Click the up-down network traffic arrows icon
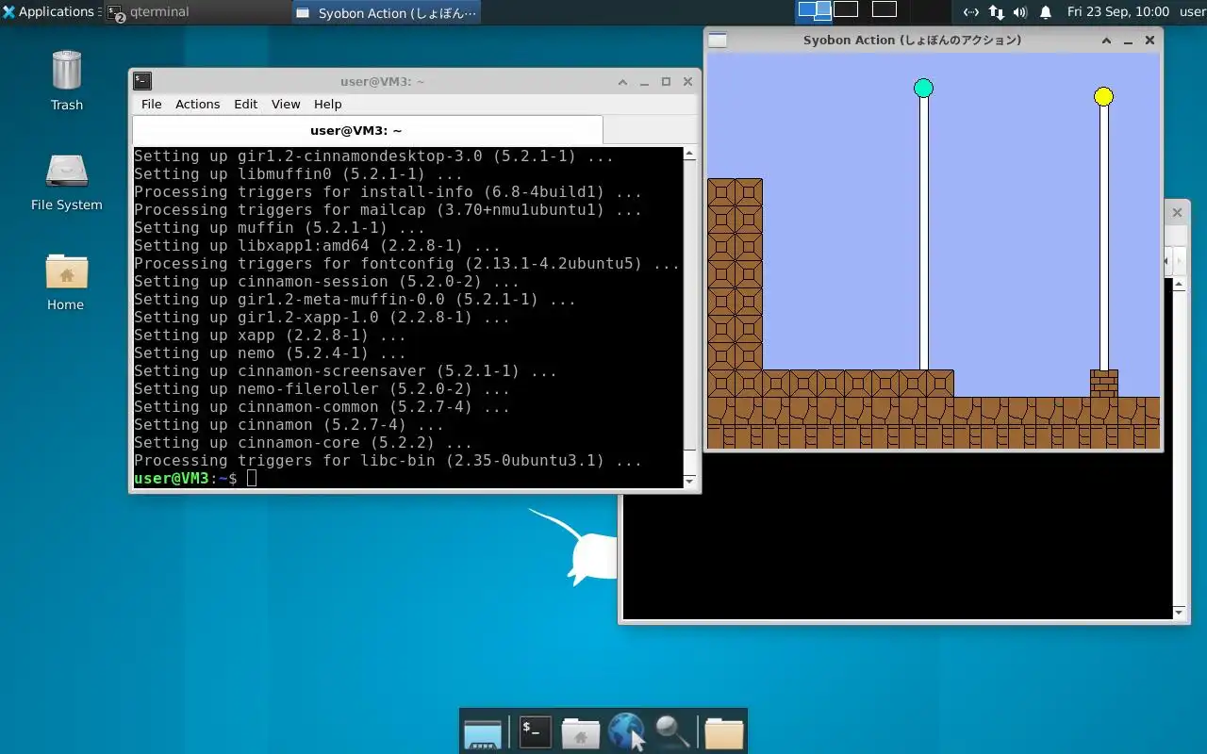Viewport: 1207px width, 754px height. (x=996, y=12)
